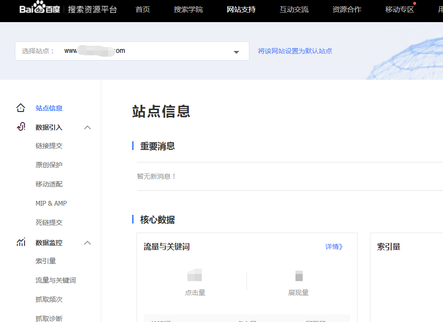Select the home icon beside 站点信息
The height and width of the screenshot is (322, 443).
pos(21,108)
